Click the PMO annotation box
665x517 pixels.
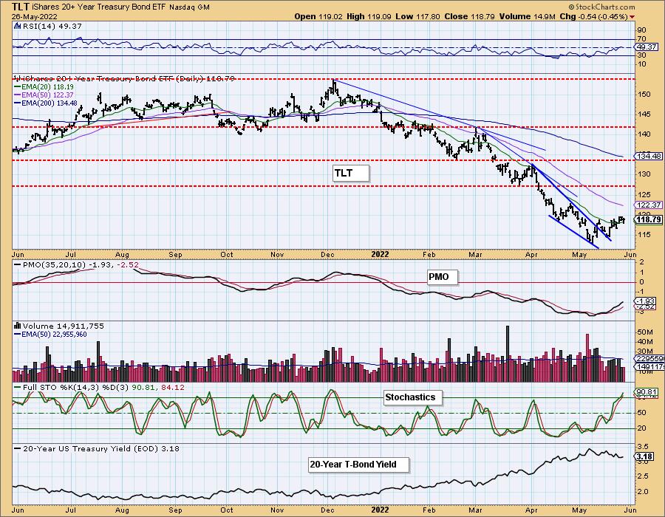[x=443, y=277]
